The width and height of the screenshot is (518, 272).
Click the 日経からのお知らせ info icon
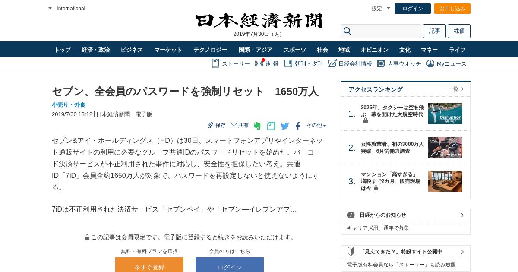pos(351,215)
